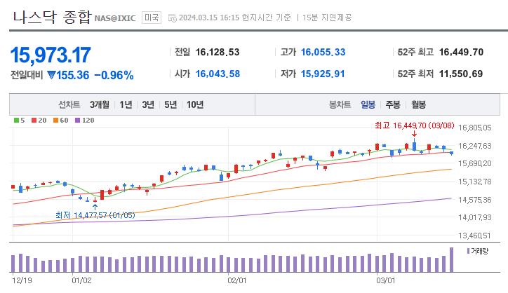This screenshot has height=293, width=508.
Task: Click the 13,460.51 price axis label
Action: (x=474, y=236)
